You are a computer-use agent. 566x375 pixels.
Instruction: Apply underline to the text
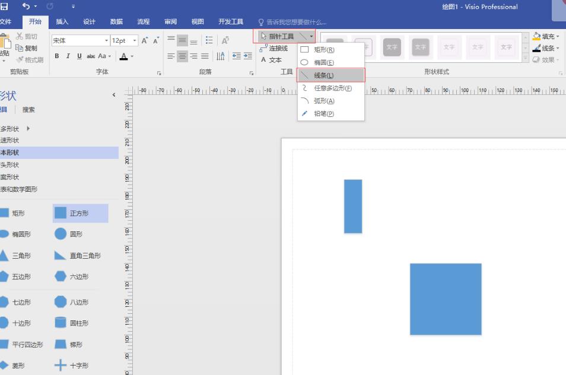(80, 56)
